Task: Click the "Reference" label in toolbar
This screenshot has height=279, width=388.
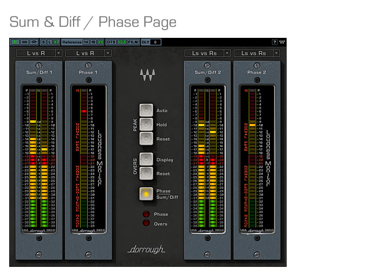Action: tap(72, 42)
